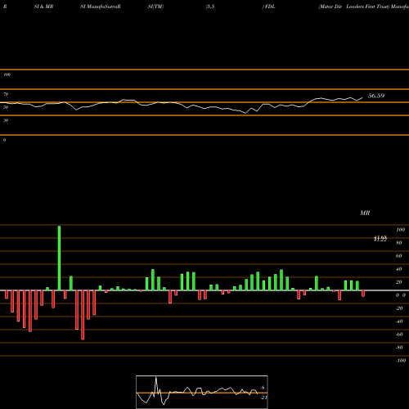The image size is (409, 409).
Task: Click the 30 level label on RSI chart
Action: [x=6, y=120]
